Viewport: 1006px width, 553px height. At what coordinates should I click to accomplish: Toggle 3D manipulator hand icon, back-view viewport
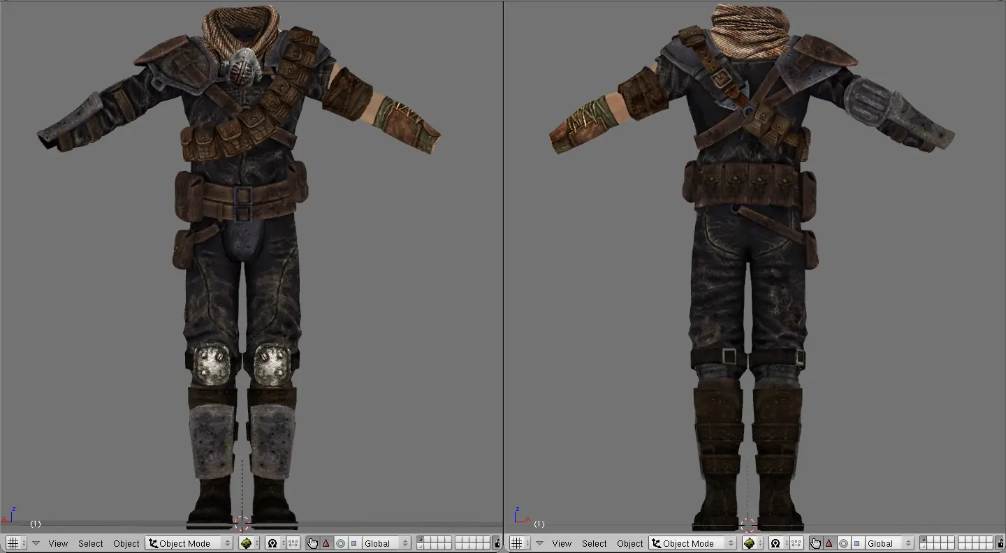point(816,543)
